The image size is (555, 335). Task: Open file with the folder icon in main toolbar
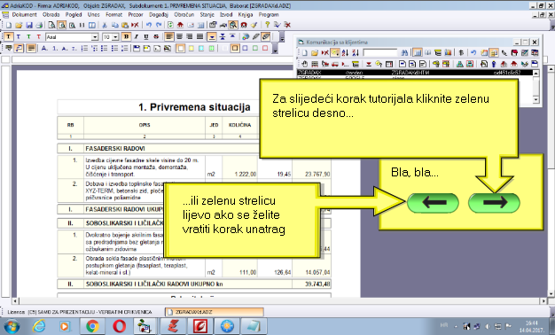(19, 25)
